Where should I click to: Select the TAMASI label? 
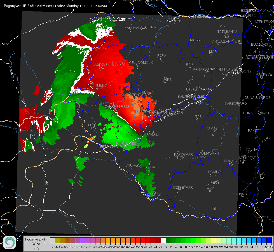point(212,128)
